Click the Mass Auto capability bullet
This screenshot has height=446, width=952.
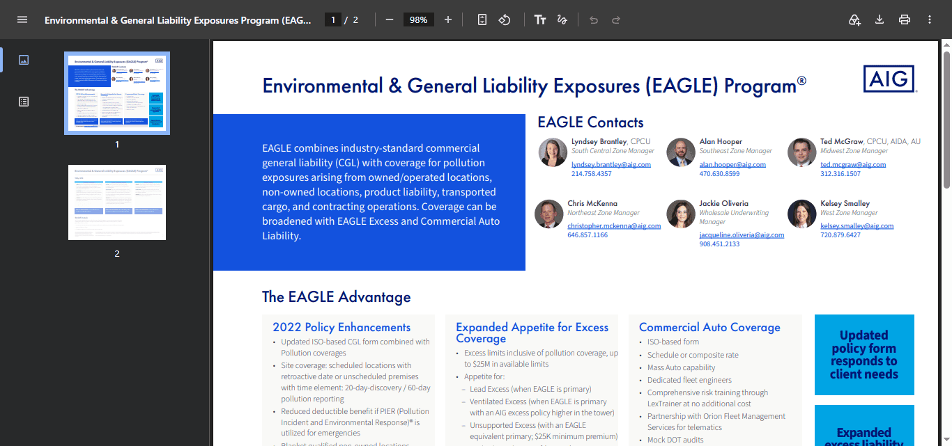click(681, 367)
